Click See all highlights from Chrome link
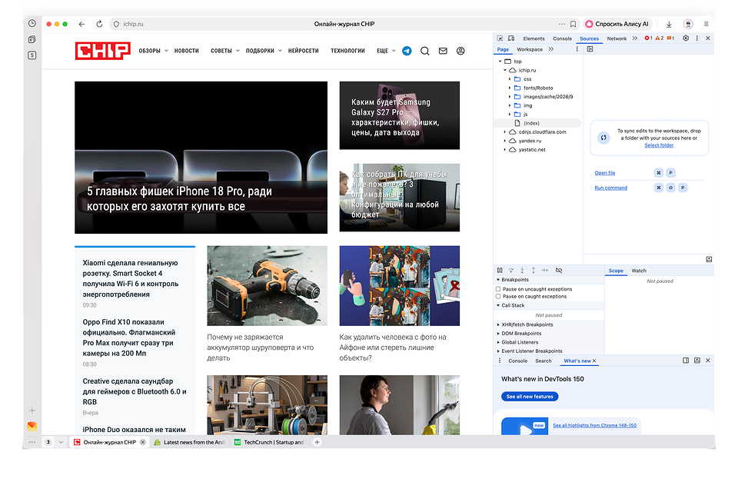738x479 pixels. coord(594,425)
